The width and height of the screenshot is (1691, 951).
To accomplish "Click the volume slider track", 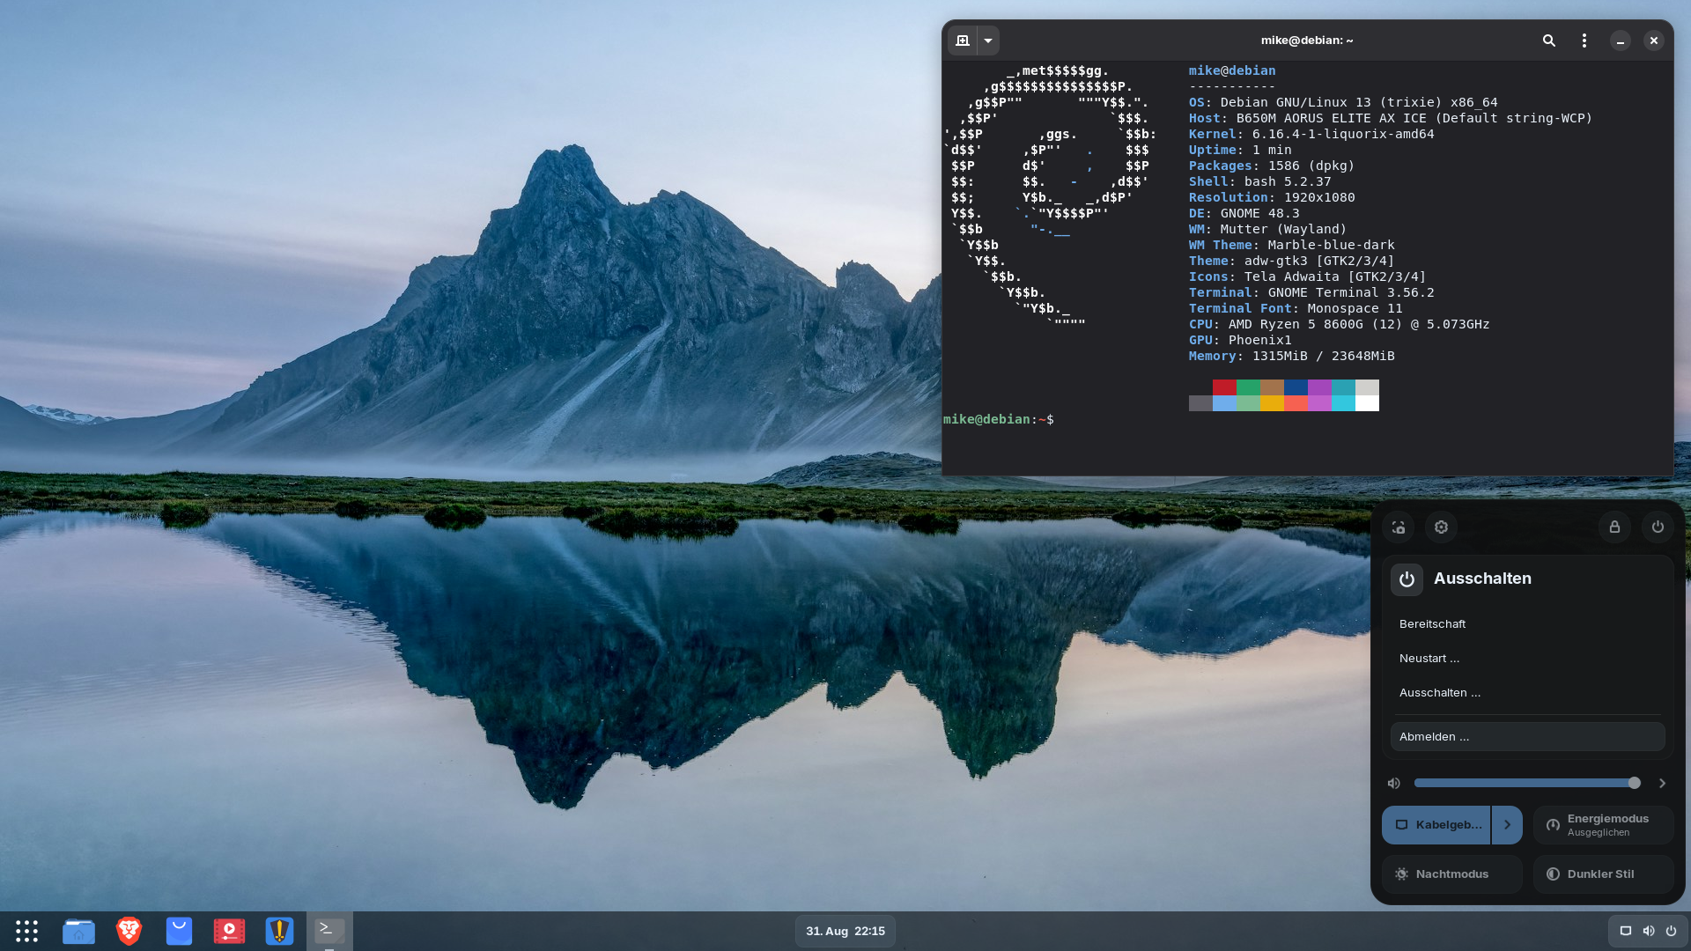I will (1524, 783).
